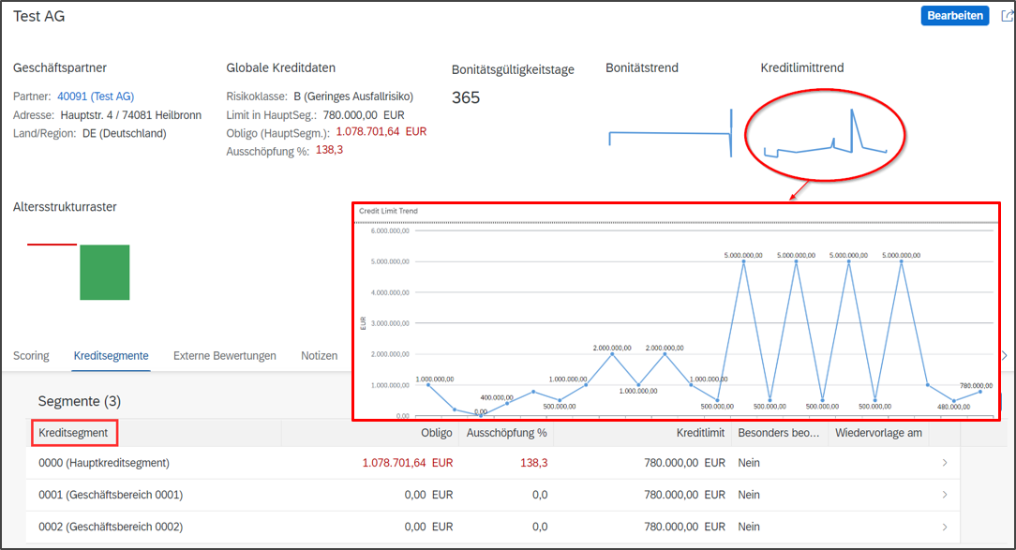Screen dimensions: 1016x550
Task: Click the tab overflow arrow next to Notizen
Action: pos(1005,355)
